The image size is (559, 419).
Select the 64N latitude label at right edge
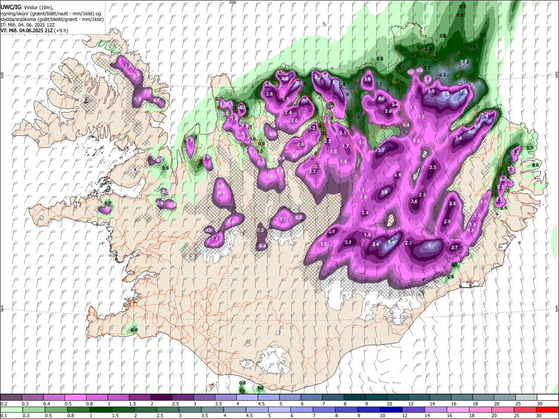click(x=557, y=309)
